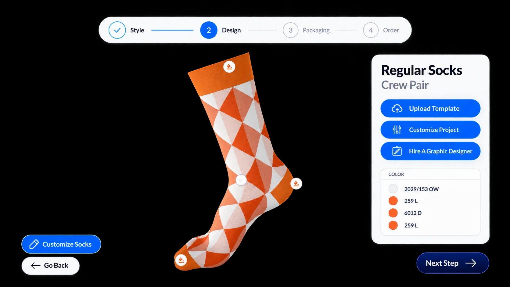This screenshot has width=510, height=287.
Task: Select the 259 L swatch just above 6012 D
Action: point(393,201)
